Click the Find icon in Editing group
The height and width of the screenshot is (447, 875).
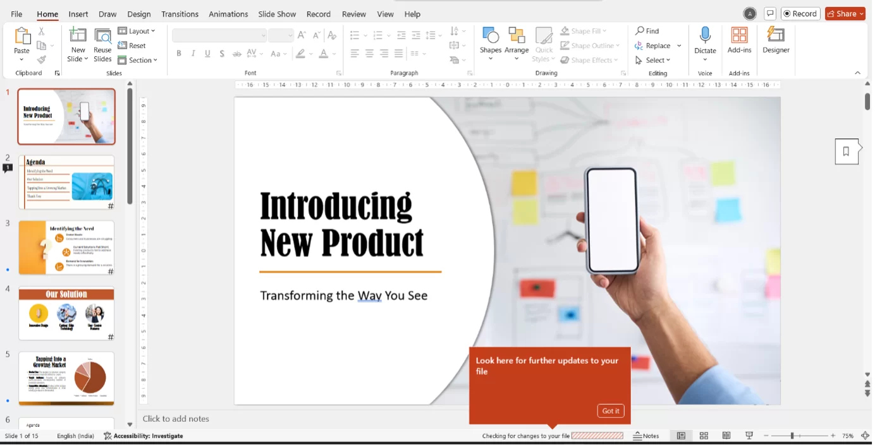[x=646, y=30]
